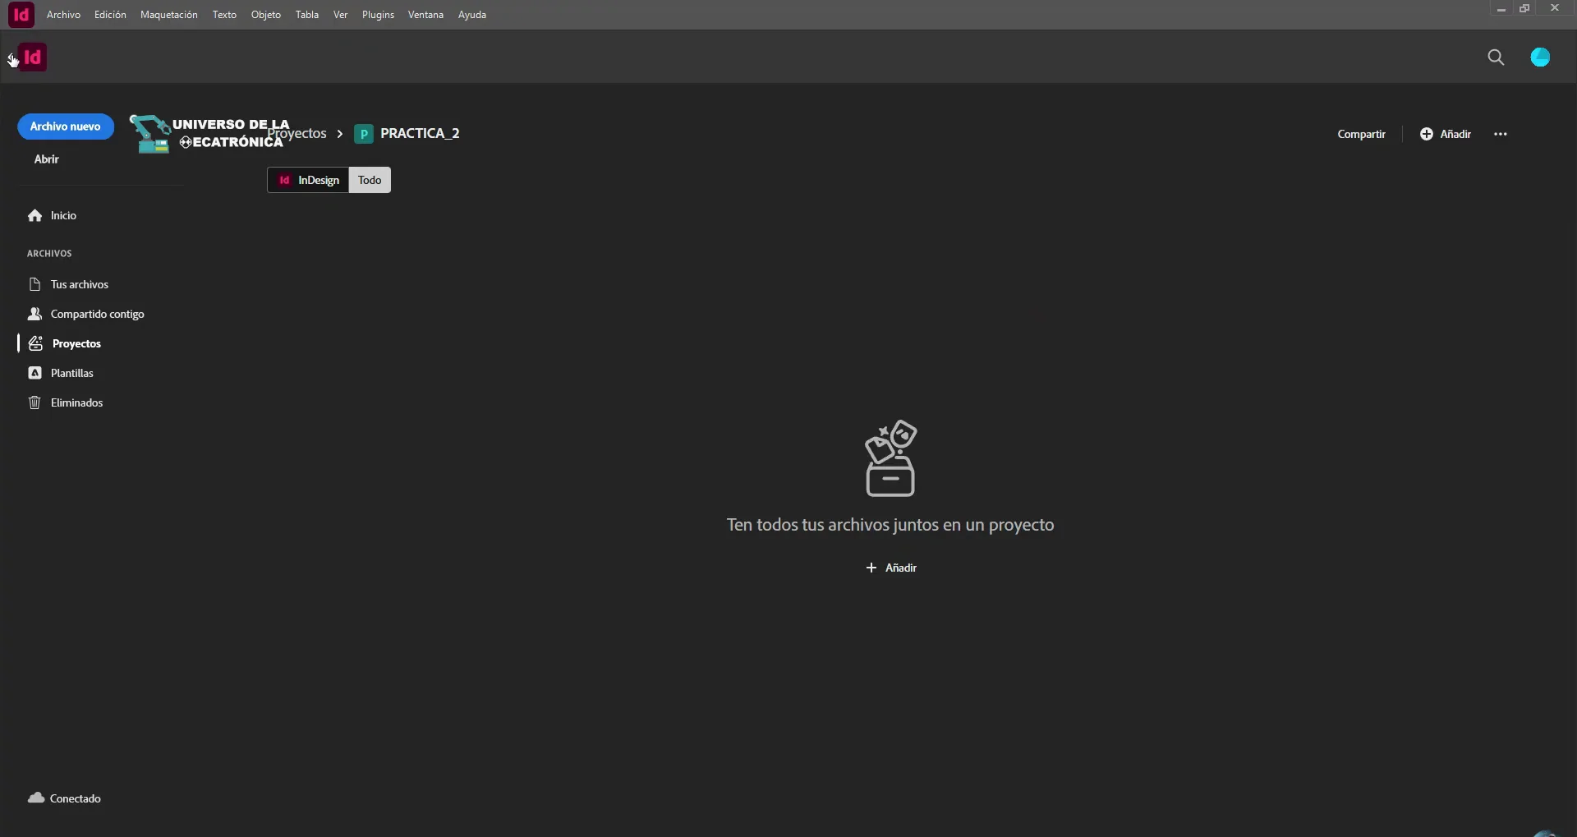Click Abrir to open file
The image size is (1577, 837).
pos(46,159)
